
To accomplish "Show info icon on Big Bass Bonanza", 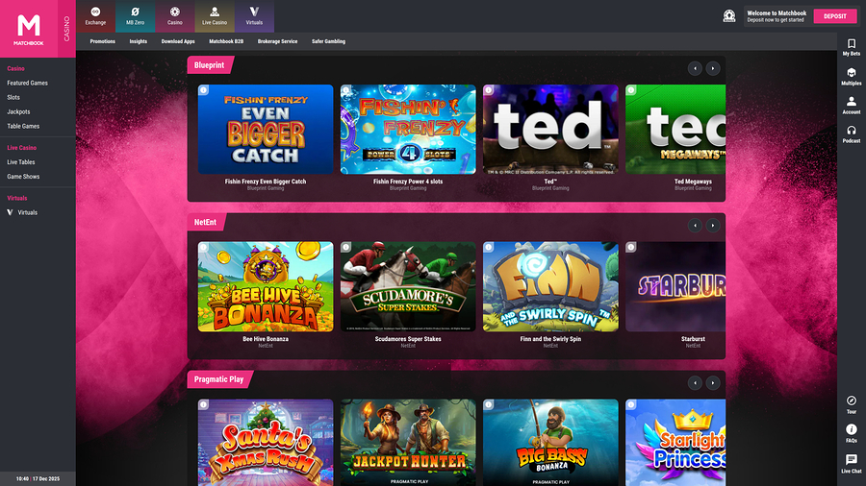I will [488, 404].
